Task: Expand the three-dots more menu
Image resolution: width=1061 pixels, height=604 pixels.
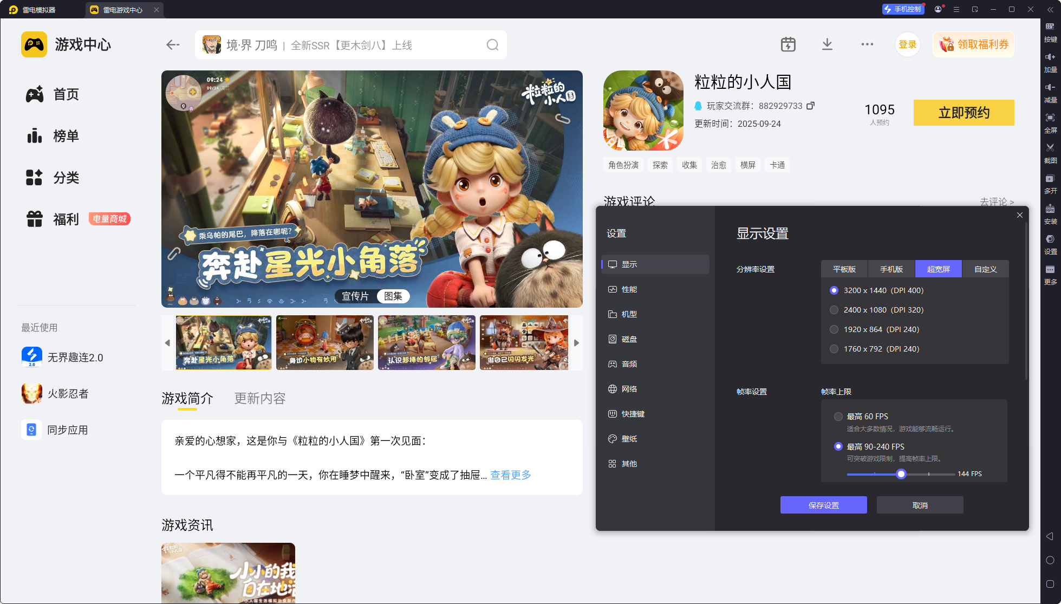Action: point(867,44)
